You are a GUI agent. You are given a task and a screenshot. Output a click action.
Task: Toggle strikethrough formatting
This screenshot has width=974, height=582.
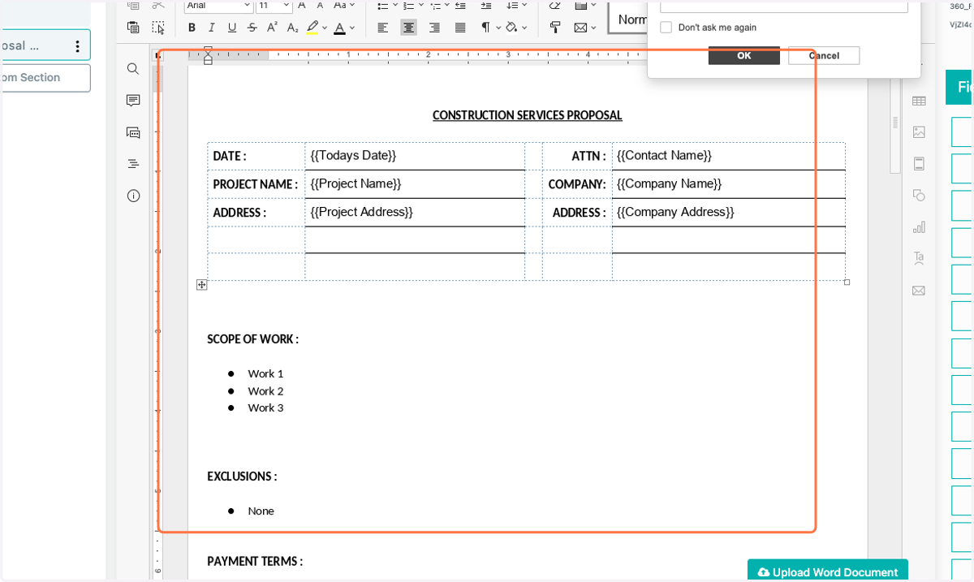pyautogui.click(x=252, y=28)
